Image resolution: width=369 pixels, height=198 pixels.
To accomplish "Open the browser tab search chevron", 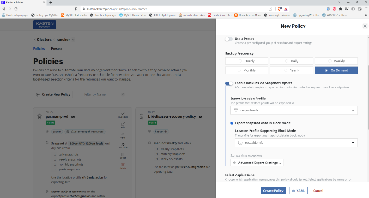I will (x=339, y=2).
